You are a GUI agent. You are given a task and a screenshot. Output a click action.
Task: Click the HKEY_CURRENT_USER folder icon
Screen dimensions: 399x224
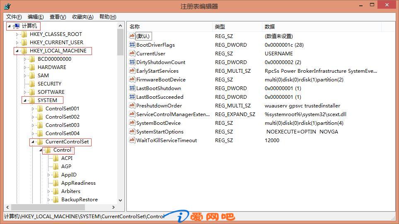click(24, 43)
